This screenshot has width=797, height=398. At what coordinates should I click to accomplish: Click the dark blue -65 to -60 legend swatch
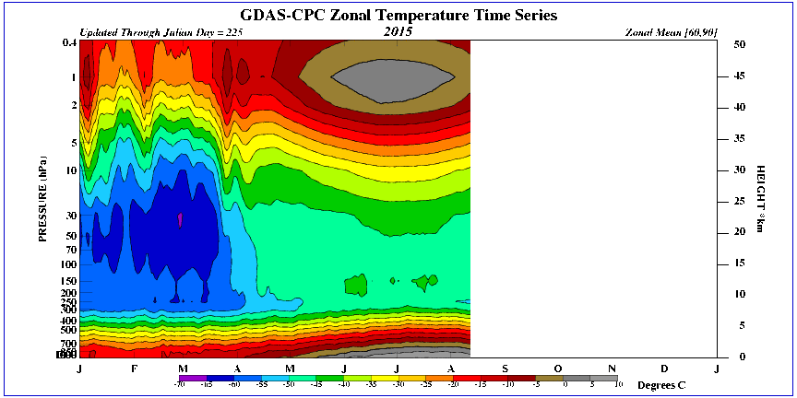tap(220, 379)
